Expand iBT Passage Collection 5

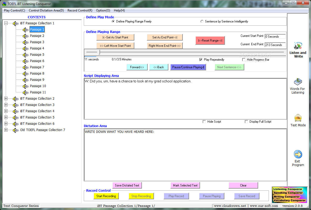pyautogui.click(x=6, y=117)
